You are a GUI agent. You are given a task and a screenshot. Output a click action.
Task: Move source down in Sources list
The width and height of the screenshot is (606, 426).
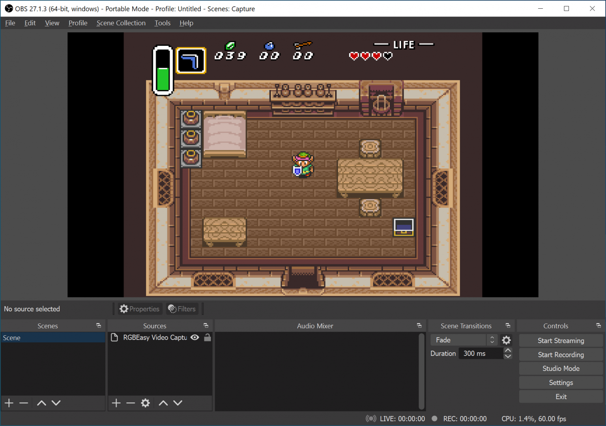(178, 403)
